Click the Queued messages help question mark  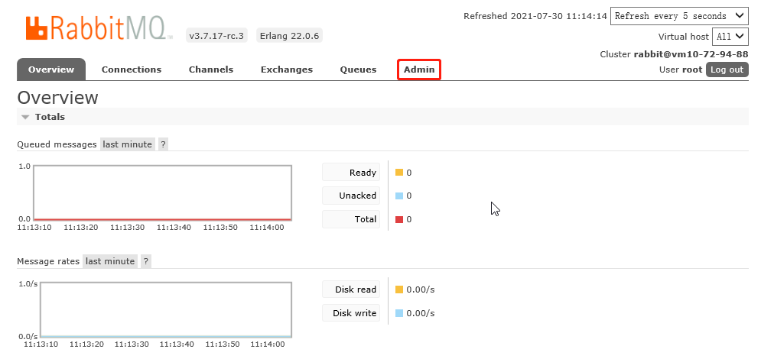(x=163, y=144)
